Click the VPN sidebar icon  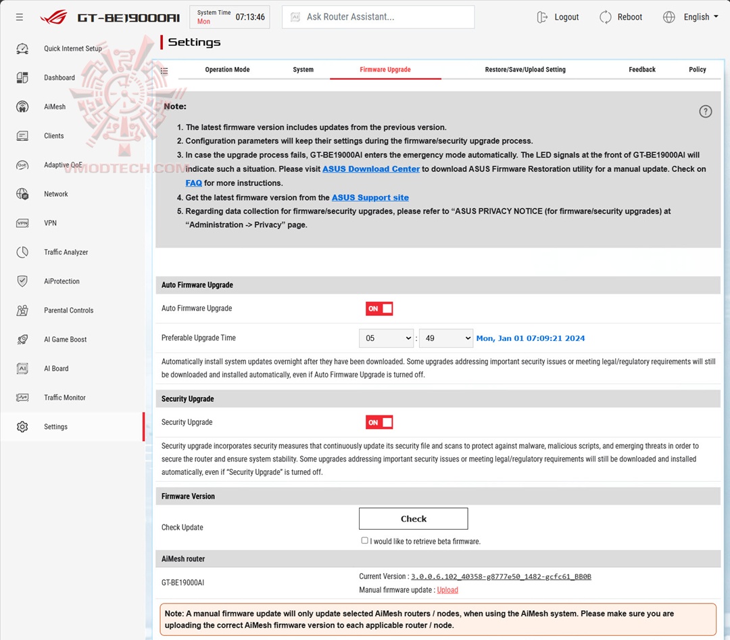pyautogui.click(x=22, y=223)
